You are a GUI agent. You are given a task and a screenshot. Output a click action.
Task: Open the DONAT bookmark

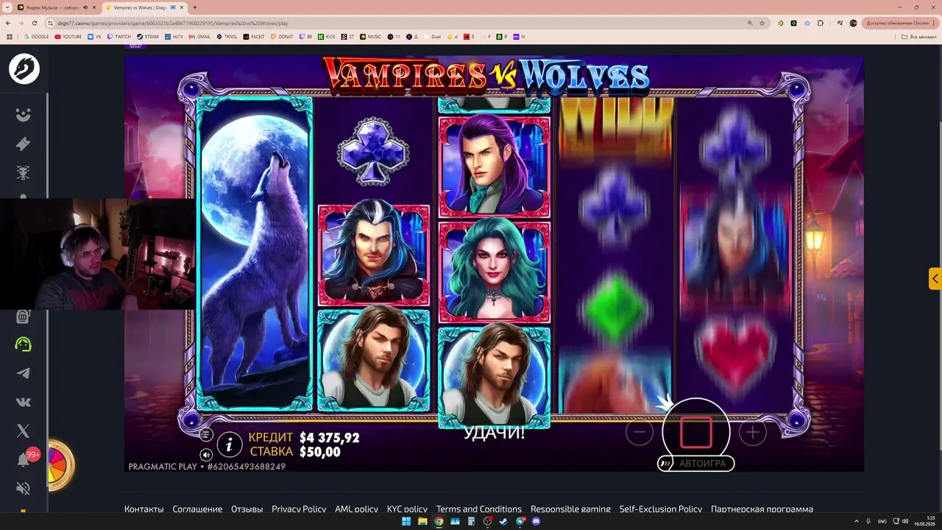click(282, 36)
